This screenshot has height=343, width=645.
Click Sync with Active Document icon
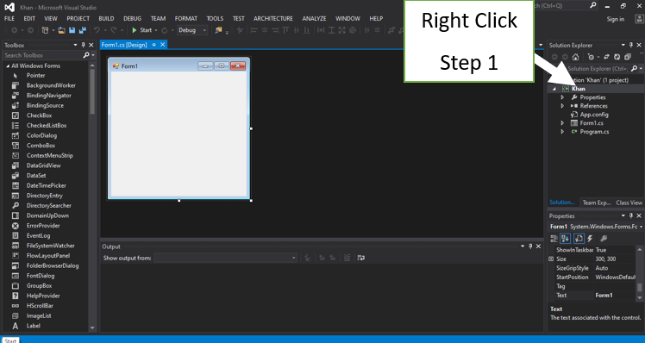click(606, 57)
